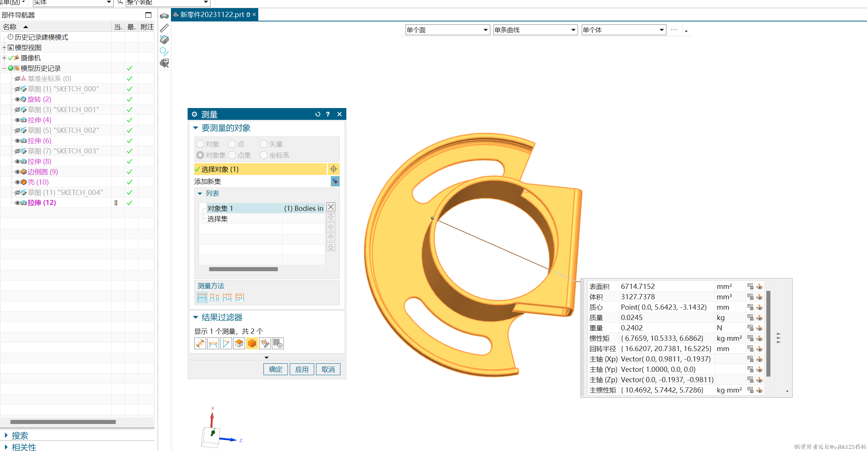The image size is (867, 451).
Task: Show the volume 3127.7378 result with eye icon
Action: pyautogui.click(x=759, y=297)
